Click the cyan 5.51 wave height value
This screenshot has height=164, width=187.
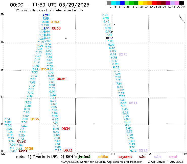(124, 106)
